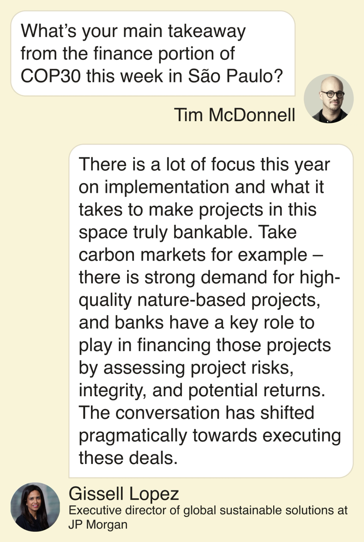
Task: Click the 'by assessing project risks' line
Action: tap(186, 368)
